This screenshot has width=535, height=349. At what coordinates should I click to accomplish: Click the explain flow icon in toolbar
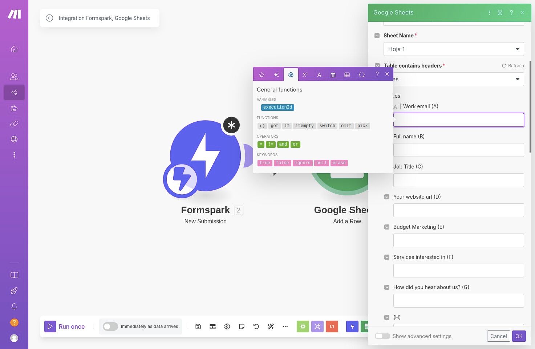212,326
